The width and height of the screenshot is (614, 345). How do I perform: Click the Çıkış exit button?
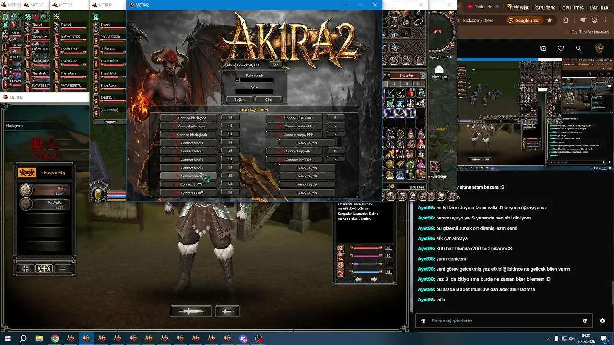(x=269, y=100)
